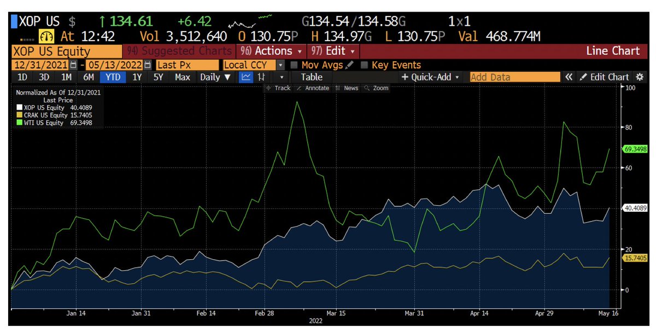Select the Max range tab

[183, 77]
